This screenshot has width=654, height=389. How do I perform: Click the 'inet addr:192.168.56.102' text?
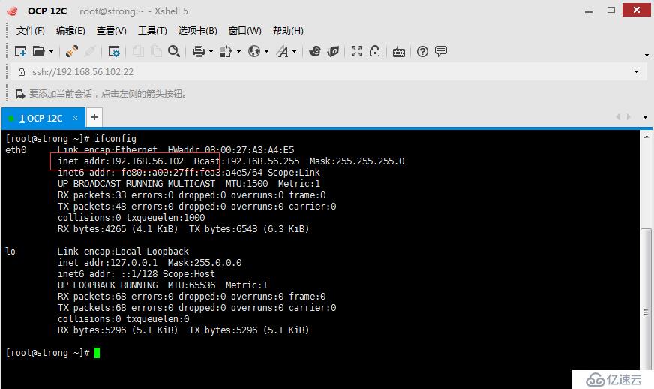(x=121, y=161)
